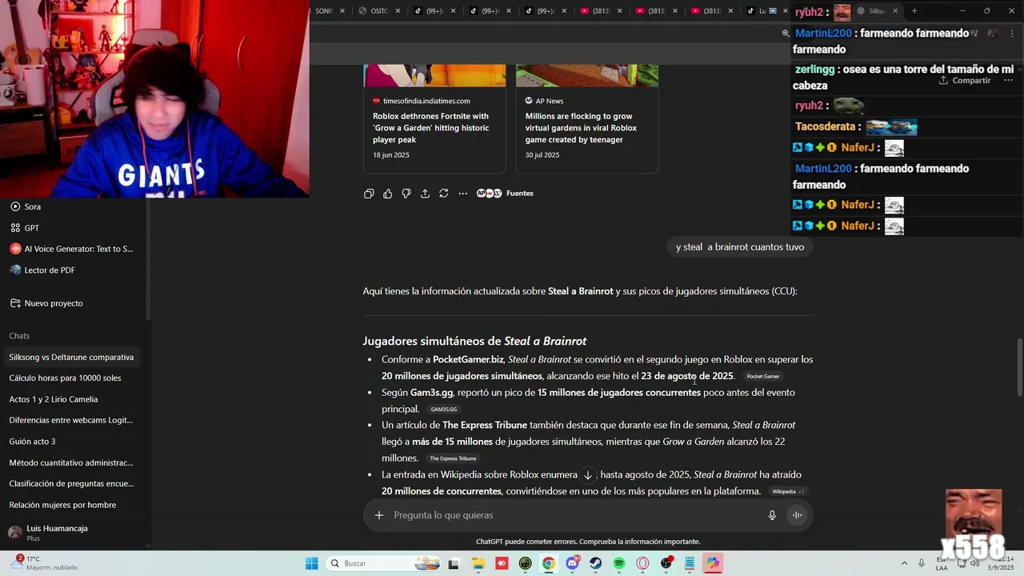Click the system tray microphone icon

(x=922, y=564)
